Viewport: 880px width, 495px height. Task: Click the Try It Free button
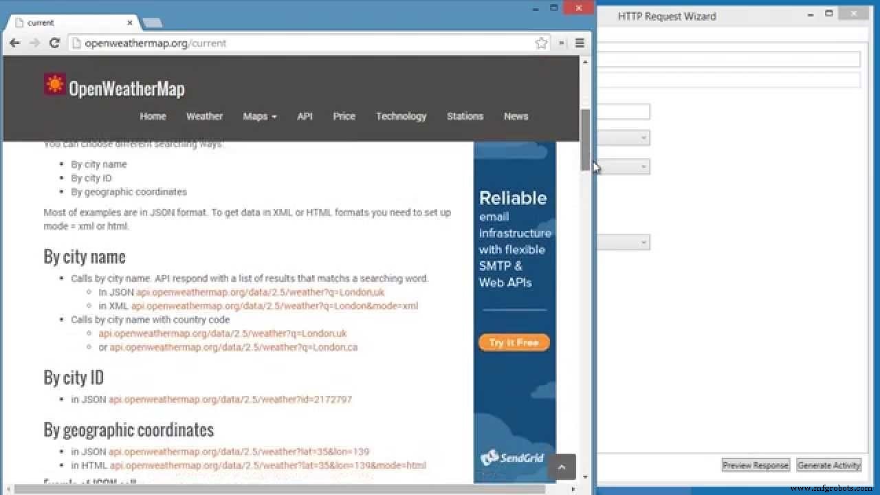[513, 342]
